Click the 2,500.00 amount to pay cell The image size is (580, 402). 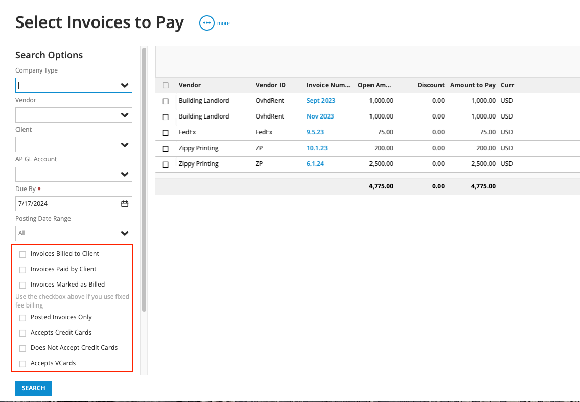click(x=483, y=164)
